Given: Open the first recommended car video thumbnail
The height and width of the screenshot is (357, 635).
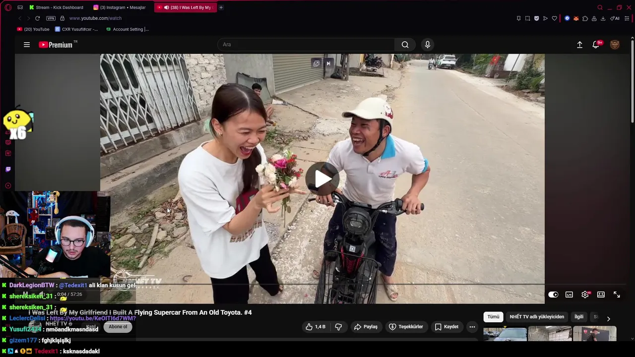Looking at the screenshot, I should [x=505, y=334].
